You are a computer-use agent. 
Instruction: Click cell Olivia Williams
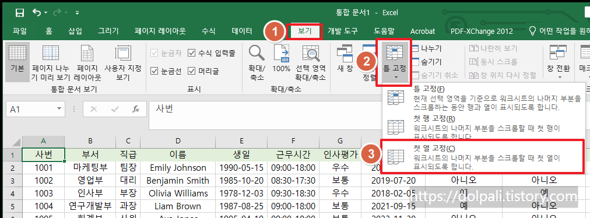point(178,194)
